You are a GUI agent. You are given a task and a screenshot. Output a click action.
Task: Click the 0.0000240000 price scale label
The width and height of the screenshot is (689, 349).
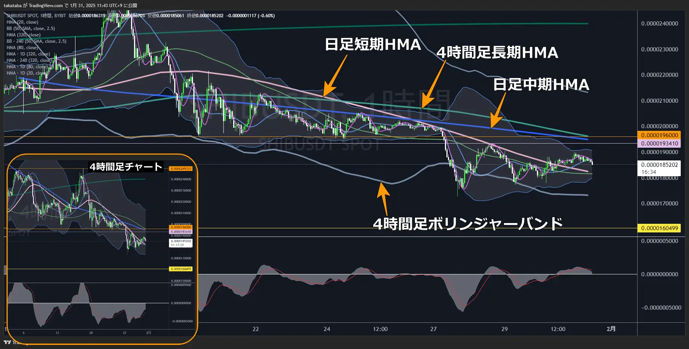click(659, 24)
